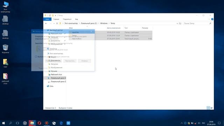Open Quick Access Toolbar customize dropdown
Image resolution: width=224 pixels, height=126 pixels.
tap(55, 15)
